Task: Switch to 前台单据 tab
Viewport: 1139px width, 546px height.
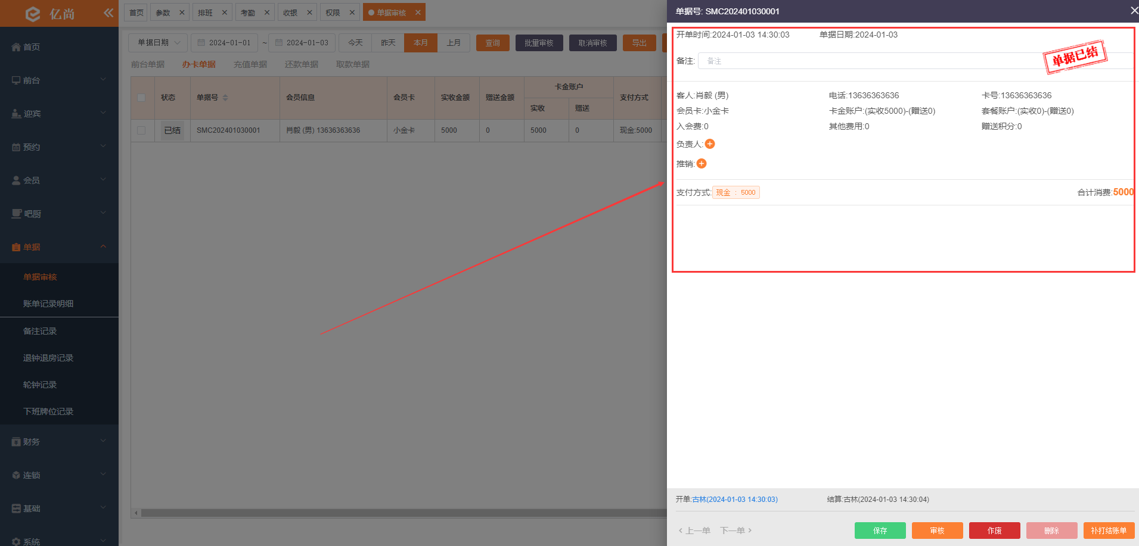Action: pos(148,64)
